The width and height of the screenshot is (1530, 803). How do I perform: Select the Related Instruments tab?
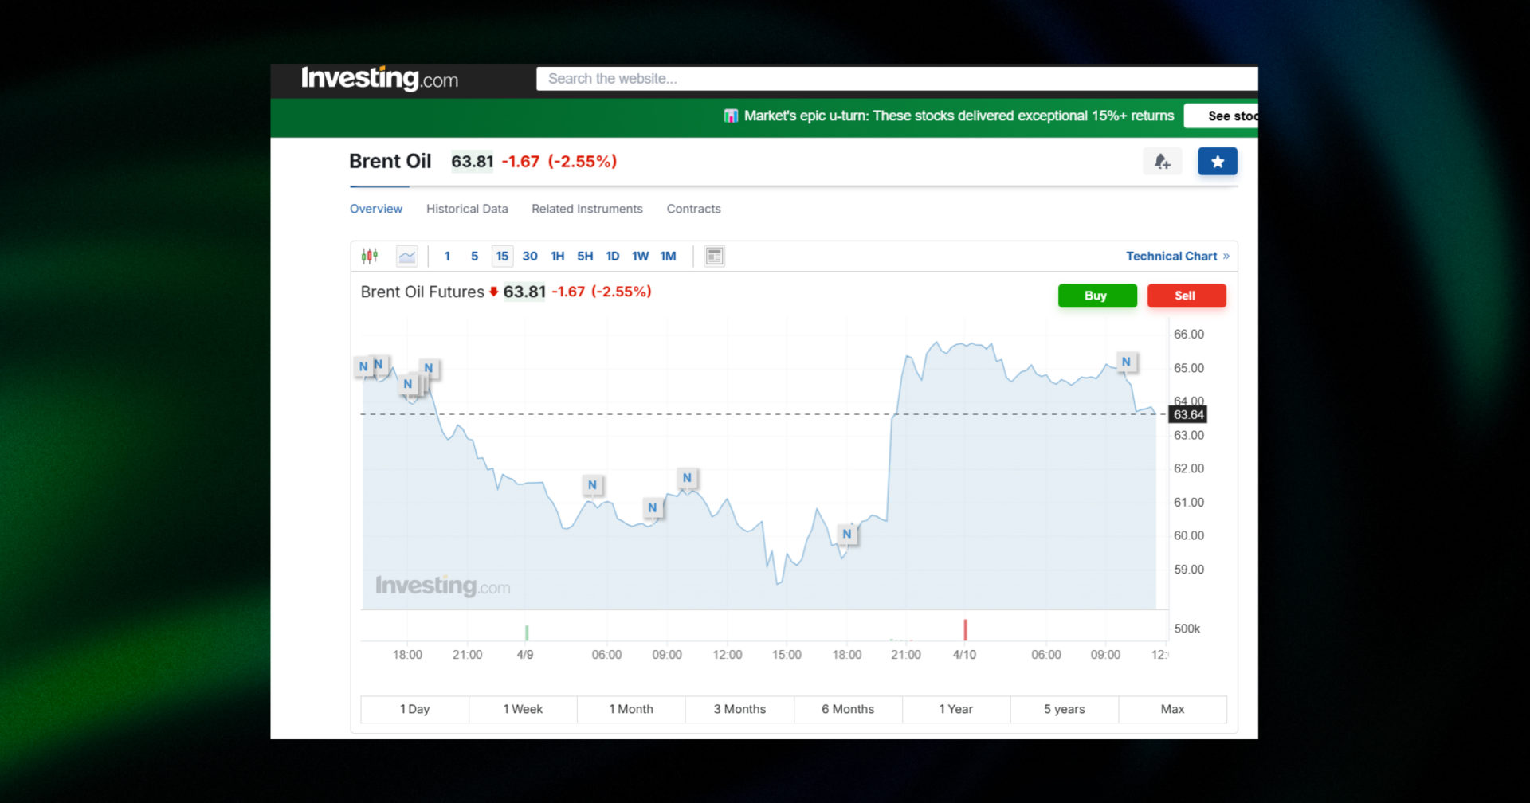pos(586,209)
